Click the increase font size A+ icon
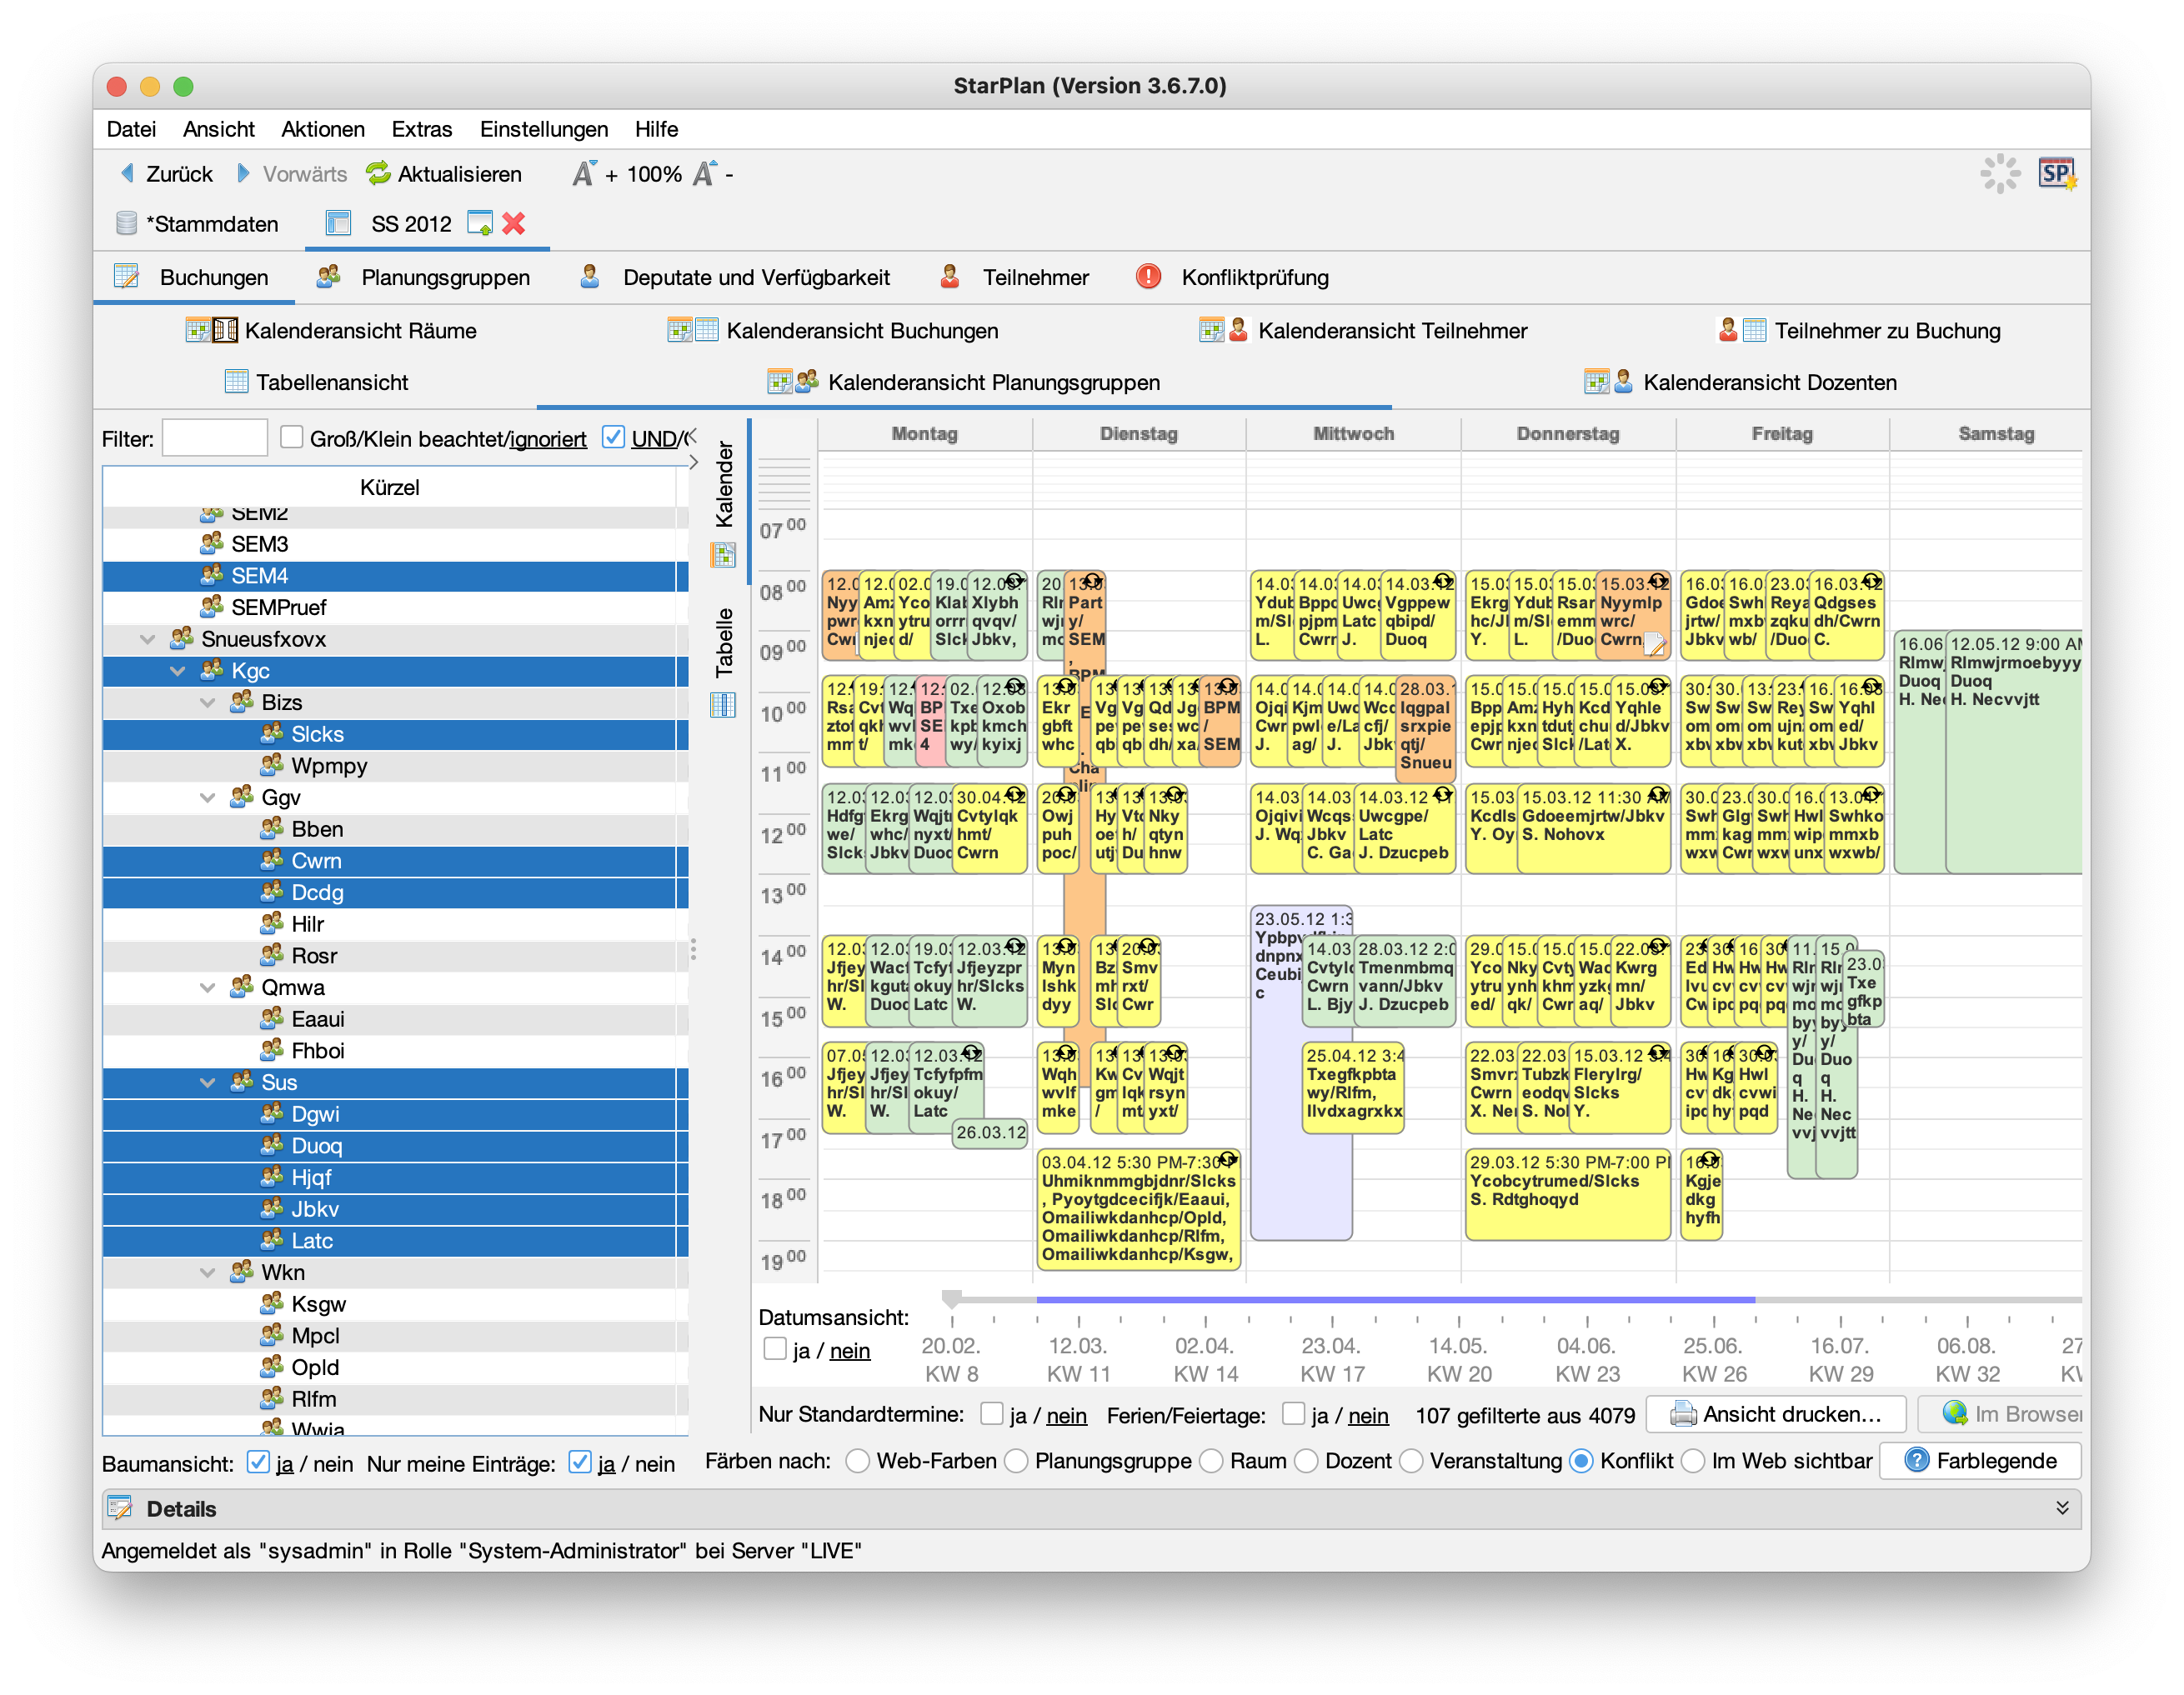Image resolution: width=2184 pixels, height=1695 pixels. (585, 174)
